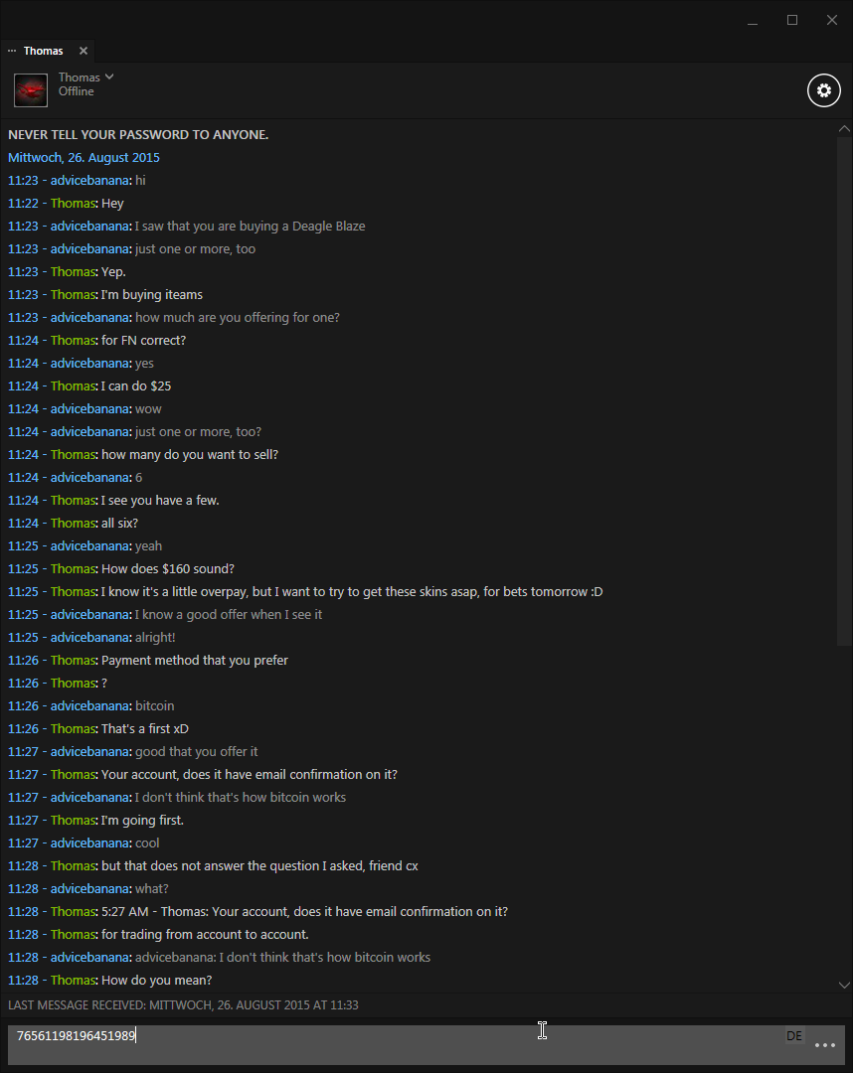Expand the dropdown arrow beside Thomas's name

point(109,77)
